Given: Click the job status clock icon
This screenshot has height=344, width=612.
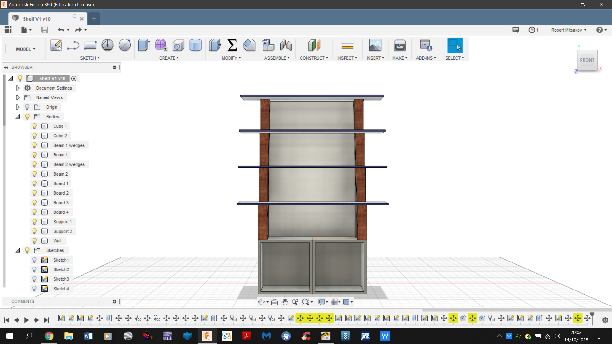Looking at the screenshot, I should click(x=532, y=30).
